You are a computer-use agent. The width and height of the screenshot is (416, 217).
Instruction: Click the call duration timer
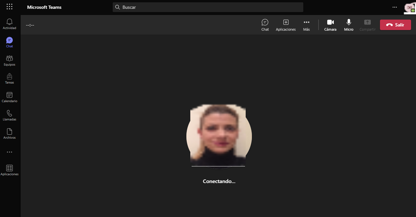point(30,25)
